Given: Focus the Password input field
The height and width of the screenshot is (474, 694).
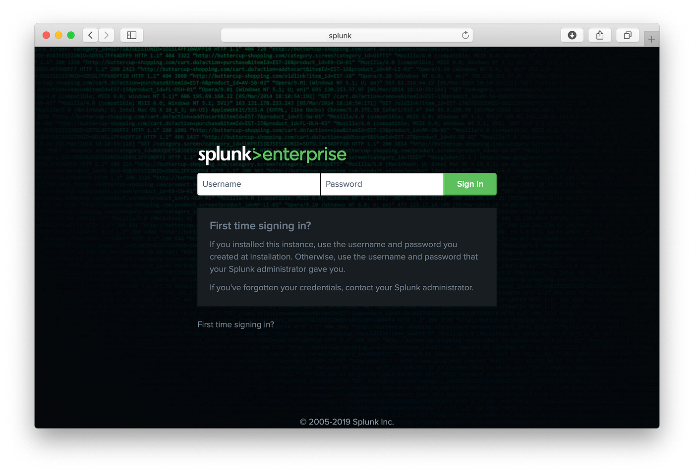Looking at the screenshot, I should [x=382, y=184].
